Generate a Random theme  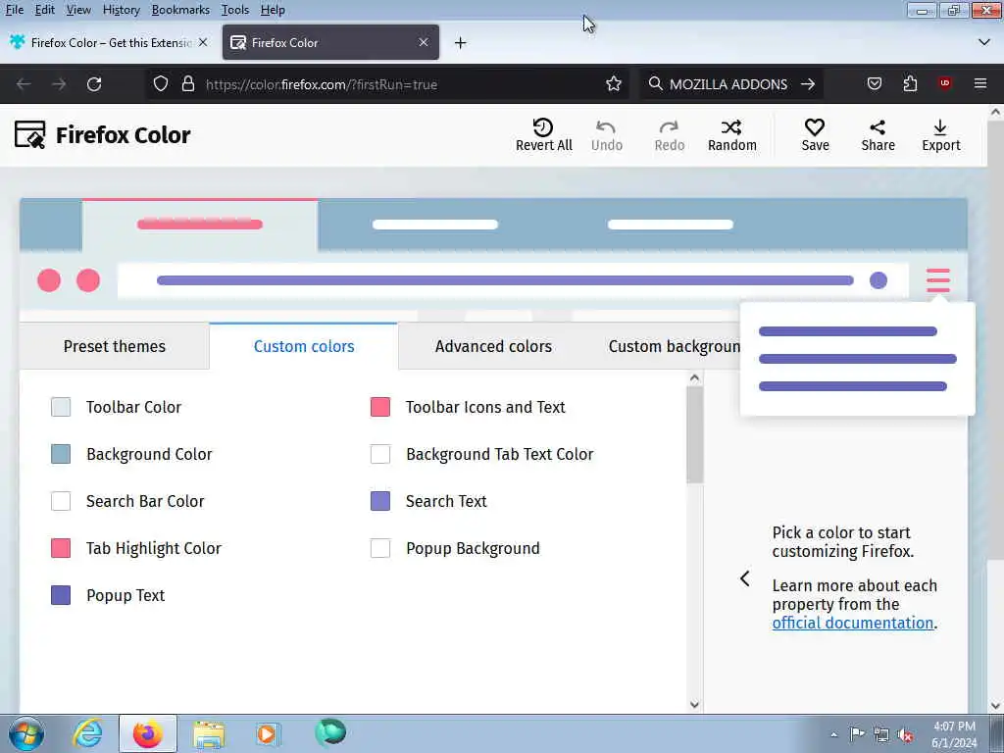(x=731, y=135)
